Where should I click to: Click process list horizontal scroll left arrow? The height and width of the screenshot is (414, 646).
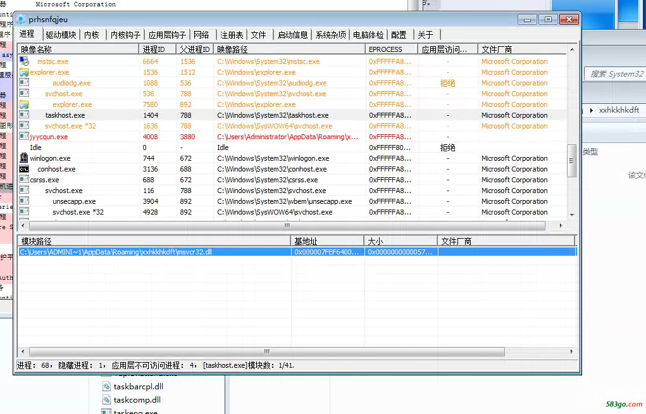[x=23, y=225]
